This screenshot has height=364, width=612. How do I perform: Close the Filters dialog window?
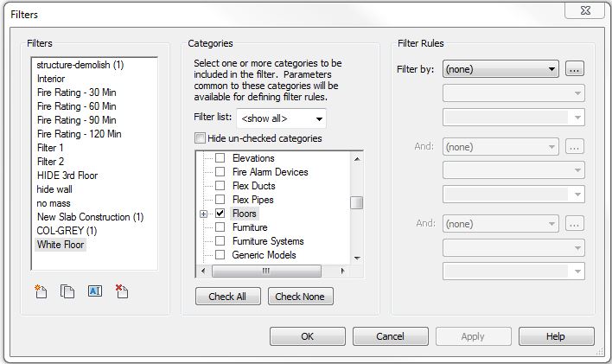click(x=583, y=10)
